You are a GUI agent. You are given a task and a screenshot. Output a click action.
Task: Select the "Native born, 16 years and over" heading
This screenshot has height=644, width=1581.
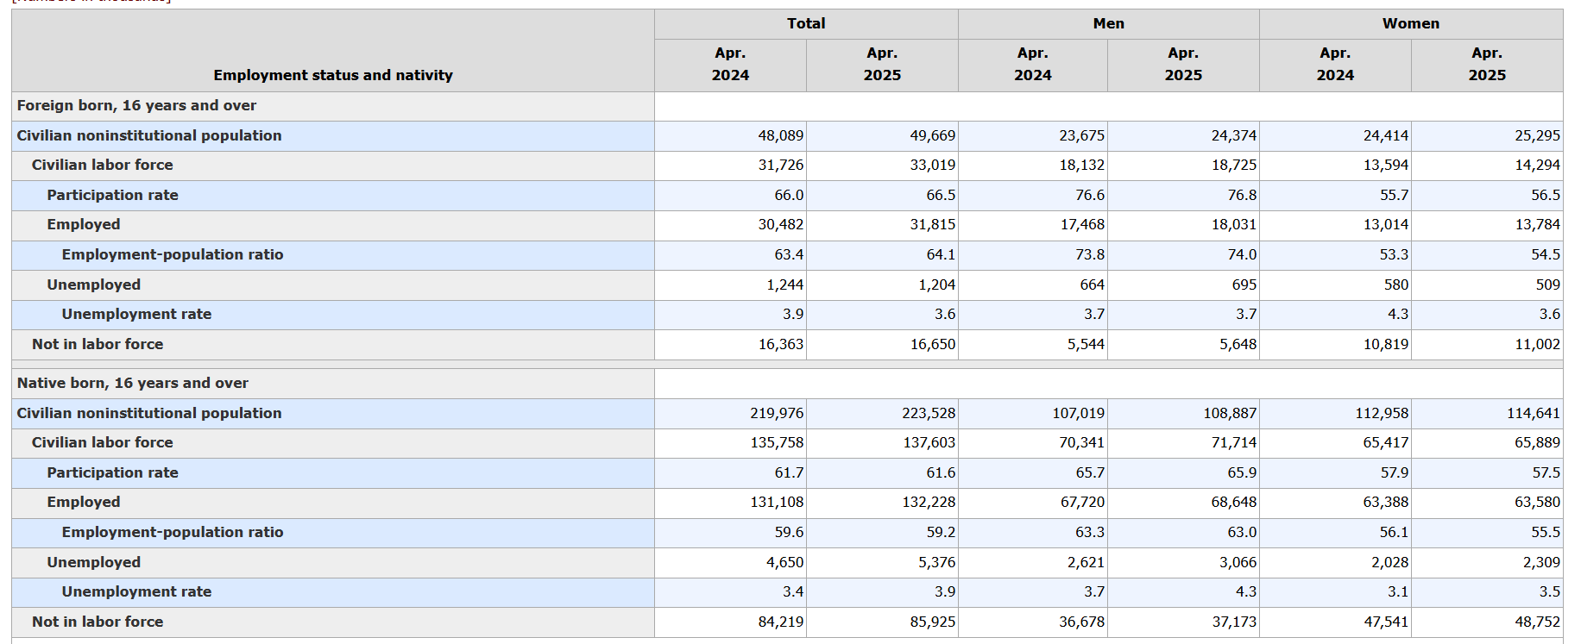coord(133,383)
